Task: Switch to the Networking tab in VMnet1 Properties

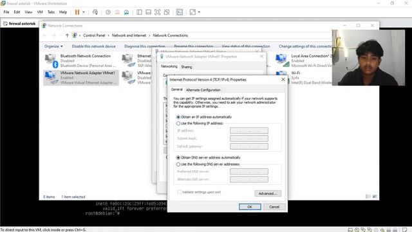Action: (x=169, y=66)
